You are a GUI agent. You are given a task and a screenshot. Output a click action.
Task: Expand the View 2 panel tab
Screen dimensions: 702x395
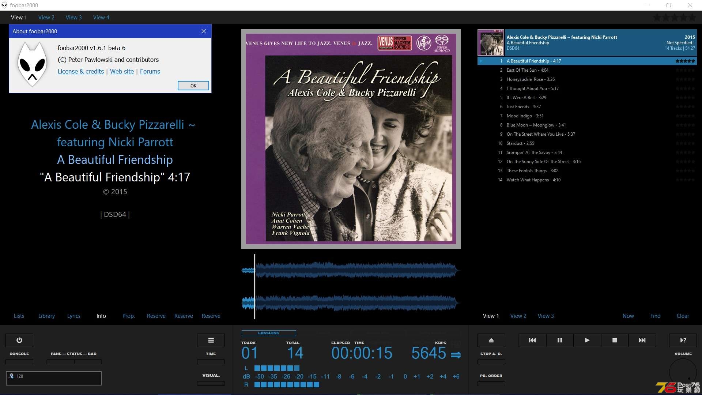[x=46, y=17]
